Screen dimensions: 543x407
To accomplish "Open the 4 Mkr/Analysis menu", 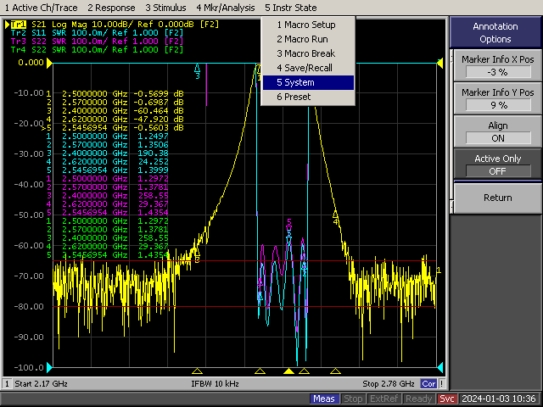I will point(225,8).
